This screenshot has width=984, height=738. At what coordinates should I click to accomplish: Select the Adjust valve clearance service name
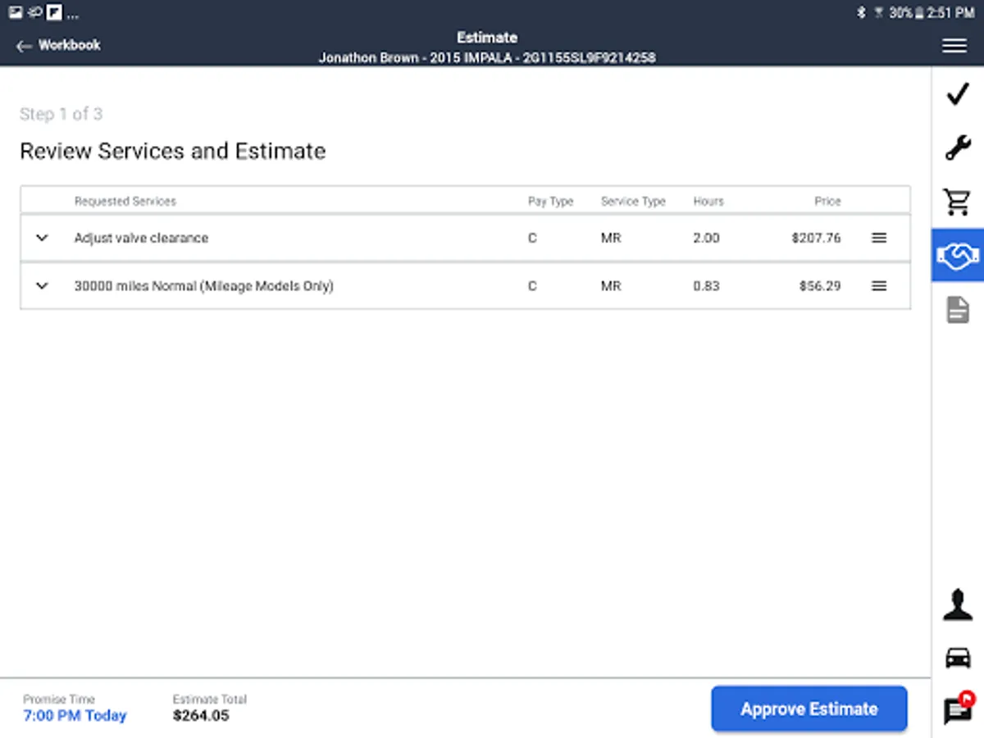141,238
